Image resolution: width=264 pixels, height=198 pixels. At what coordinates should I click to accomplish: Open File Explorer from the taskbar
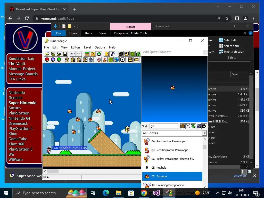(118, 193)
